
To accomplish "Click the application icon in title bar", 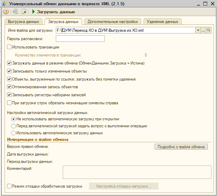I will point(5,3).
